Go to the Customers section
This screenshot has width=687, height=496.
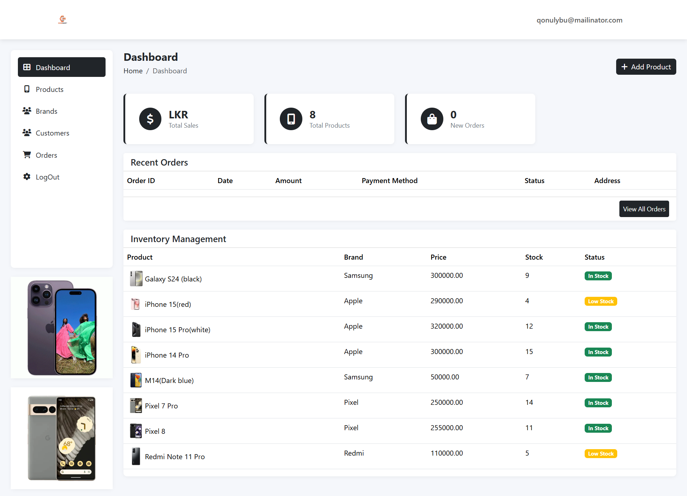[x=62, y=133]
